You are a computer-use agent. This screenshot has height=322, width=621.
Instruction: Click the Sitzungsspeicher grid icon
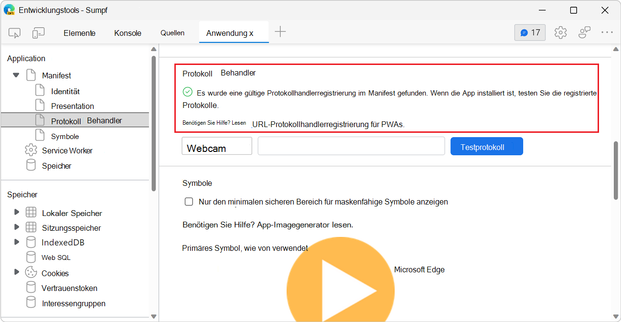31,227
